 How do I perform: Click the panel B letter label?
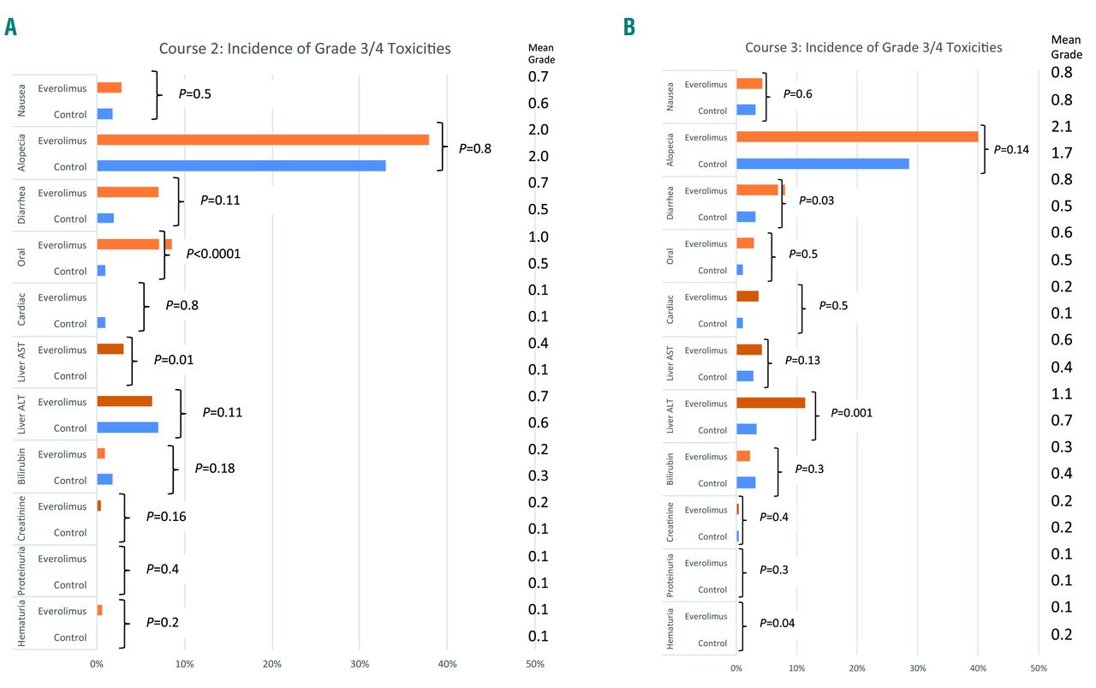point(629,27)
